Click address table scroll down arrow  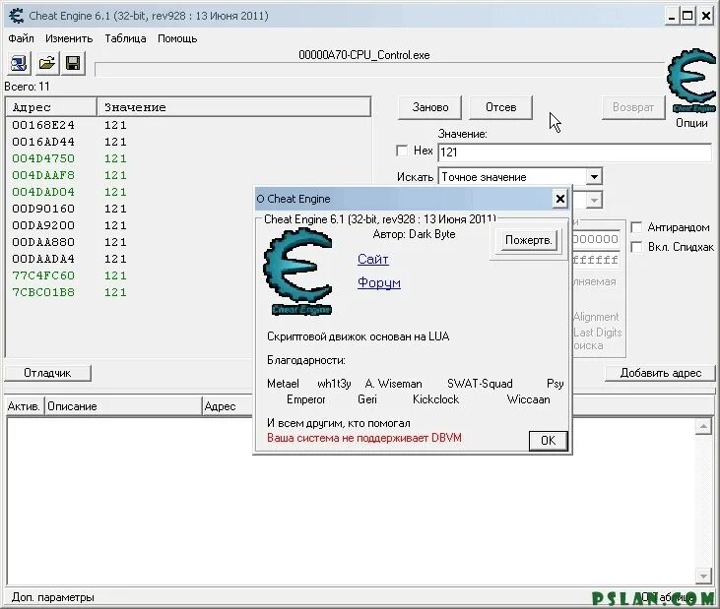click(703, 576)
